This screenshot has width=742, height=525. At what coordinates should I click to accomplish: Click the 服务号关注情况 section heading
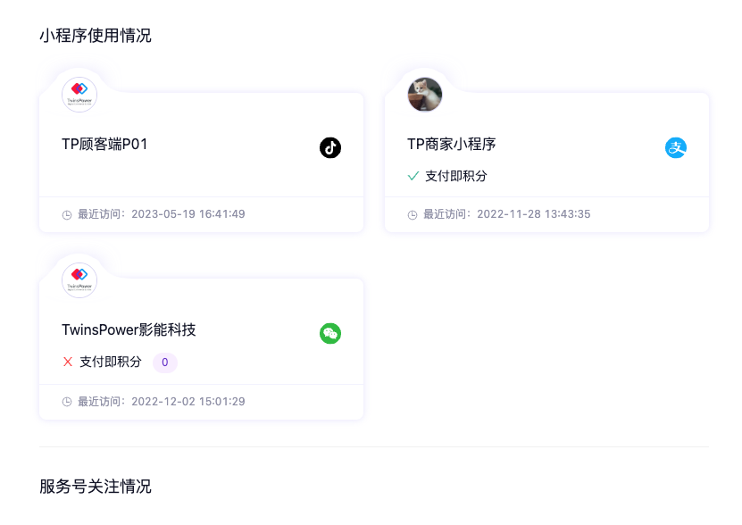tap(96, 487)
